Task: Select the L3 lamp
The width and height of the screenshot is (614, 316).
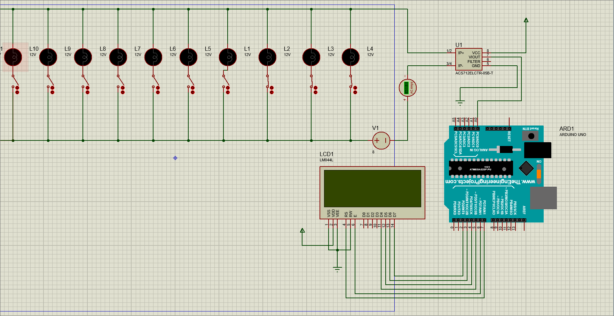Action: pos(312,57)
